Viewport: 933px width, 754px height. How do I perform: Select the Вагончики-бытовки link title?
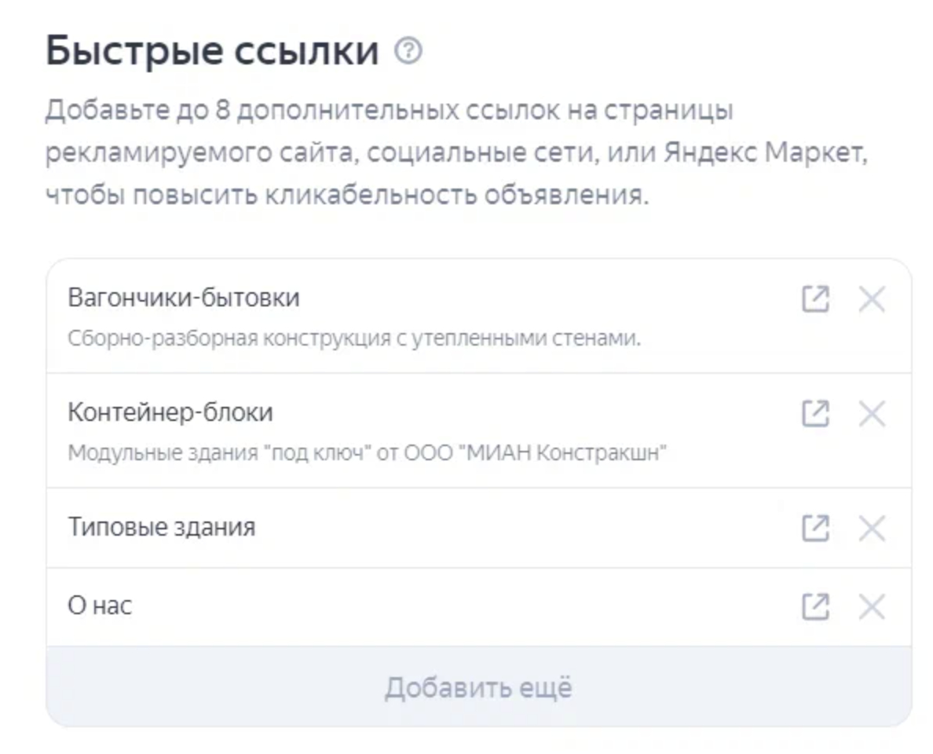tap(184, 298)
